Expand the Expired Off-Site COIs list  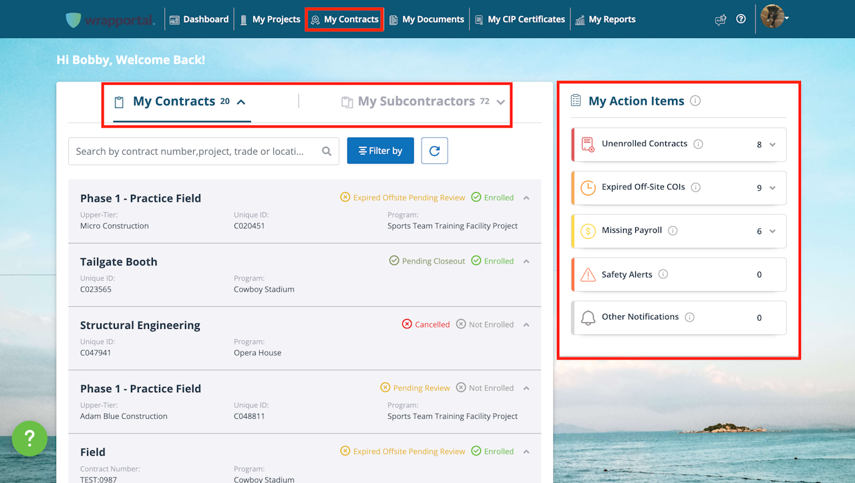click(x=773, y=188)
